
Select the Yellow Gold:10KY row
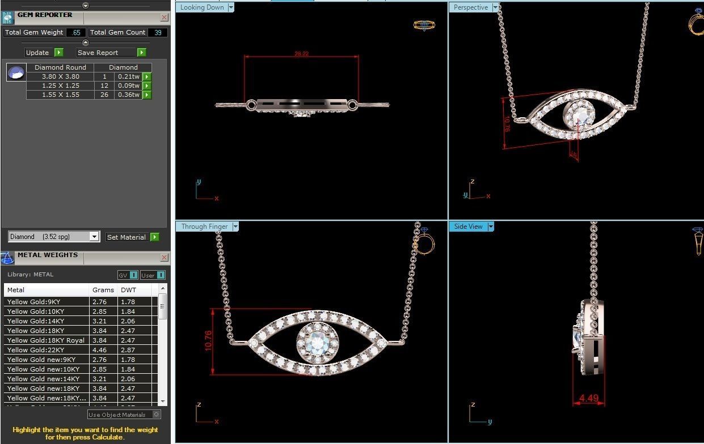tap(81, 311)
